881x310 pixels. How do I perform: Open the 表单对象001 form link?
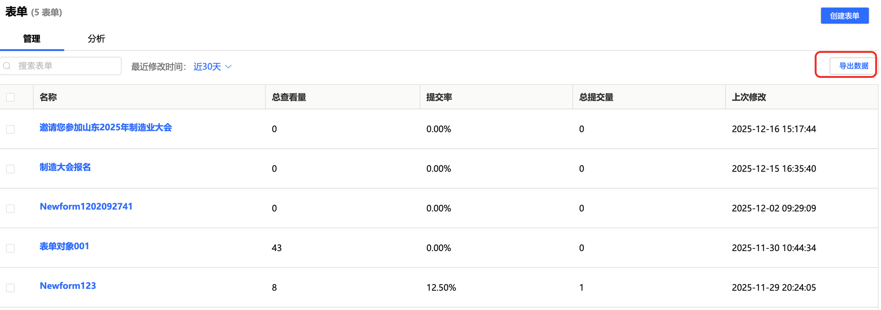click(64, 246)
